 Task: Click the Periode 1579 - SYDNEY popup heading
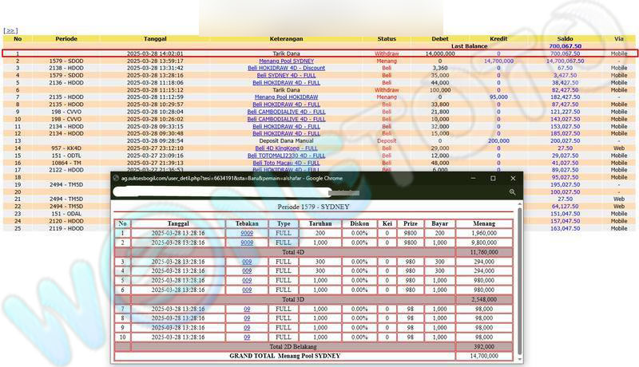(313, 207)
